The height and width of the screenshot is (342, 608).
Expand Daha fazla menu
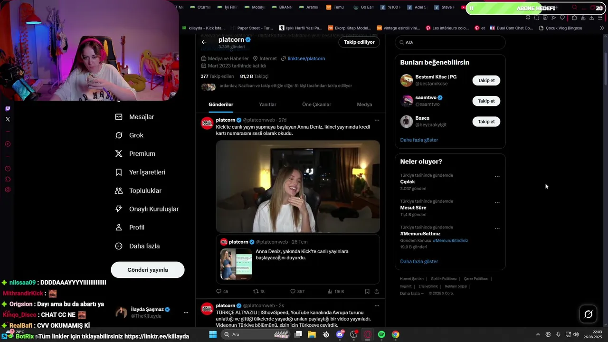click(x=137, y=246)
